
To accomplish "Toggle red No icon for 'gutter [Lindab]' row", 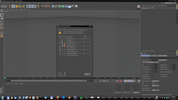I will point(64,46).
